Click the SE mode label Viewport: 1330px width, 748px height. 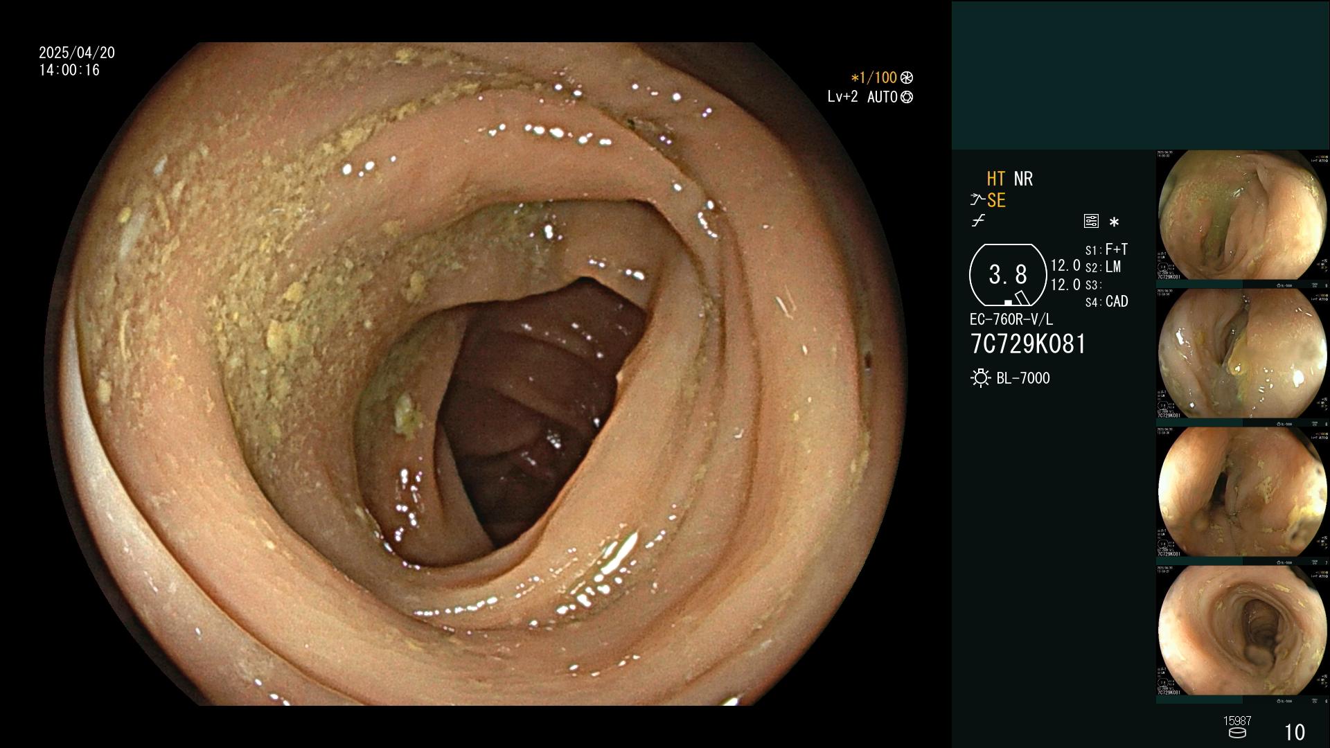pos(996,200)
